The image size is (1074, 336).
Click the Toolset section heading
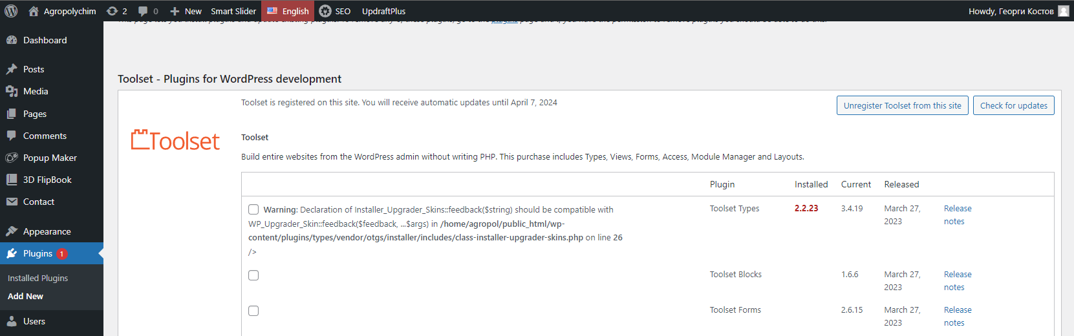tap(230, 79)
